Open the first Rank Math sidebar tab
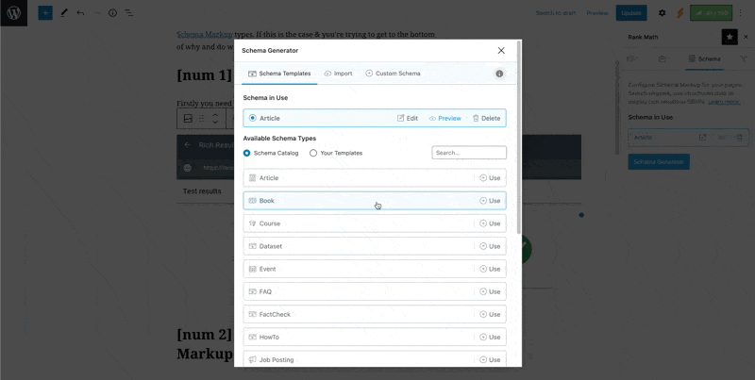Viewport: 755px width, 380px height. (x=631, y=58)
